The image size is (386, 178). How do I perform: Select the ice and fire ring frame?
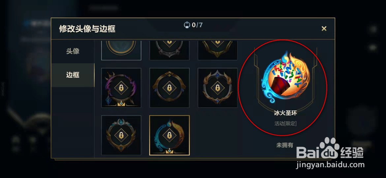coord(169,135)
